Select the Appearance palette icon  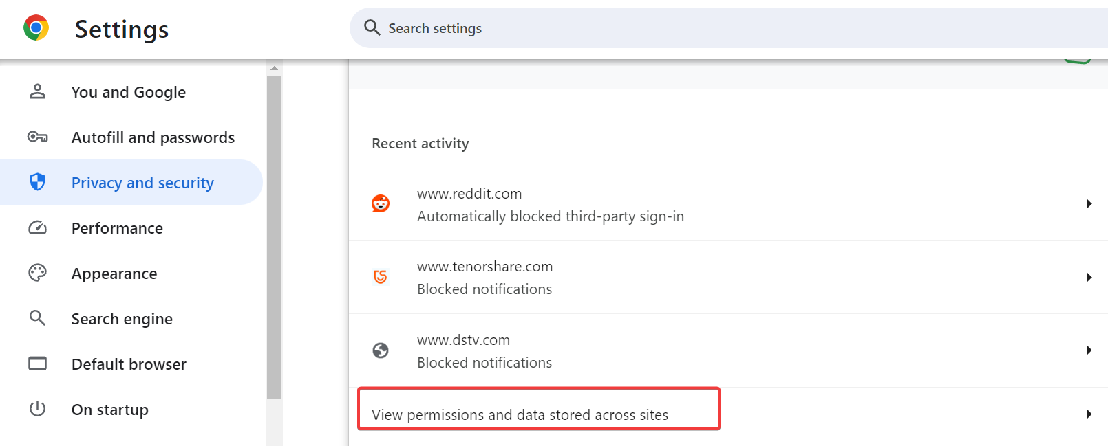(x=38, y=273)
